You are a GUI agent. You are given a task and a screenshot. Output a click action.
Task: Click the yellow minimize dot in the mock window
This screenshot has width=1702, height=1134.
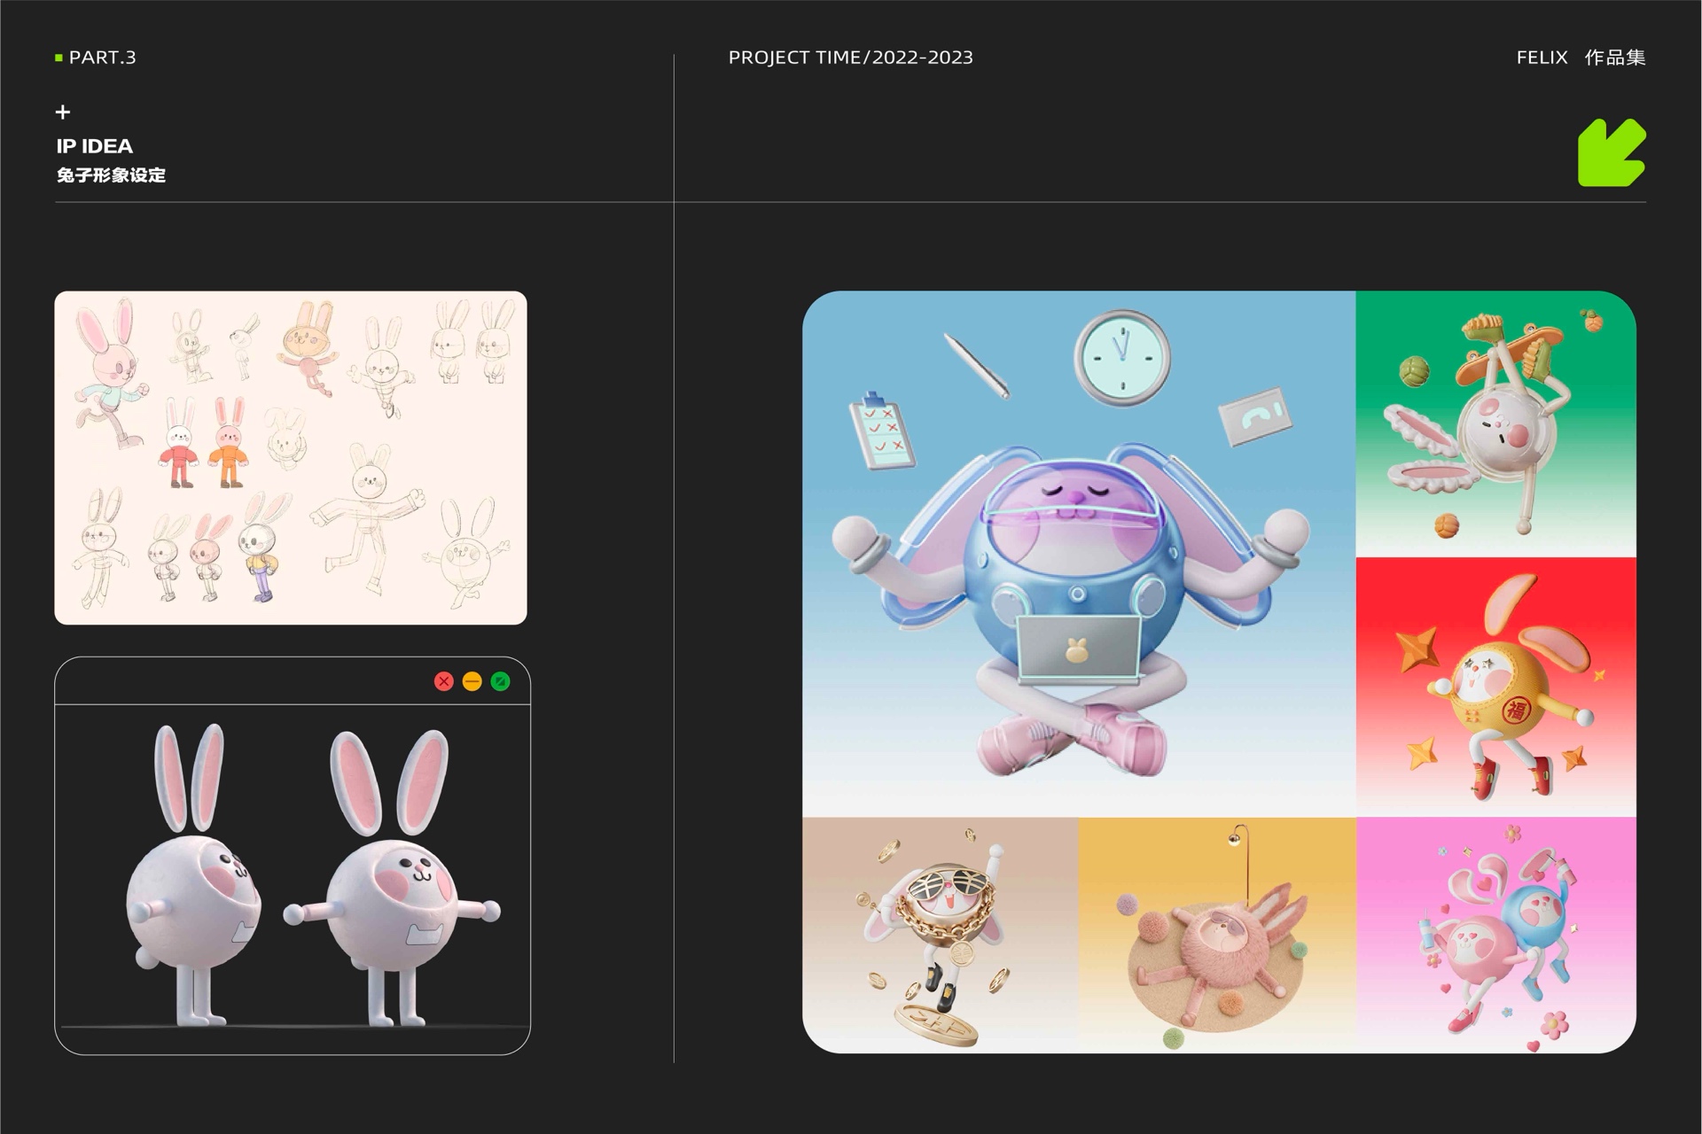point(472,681)
